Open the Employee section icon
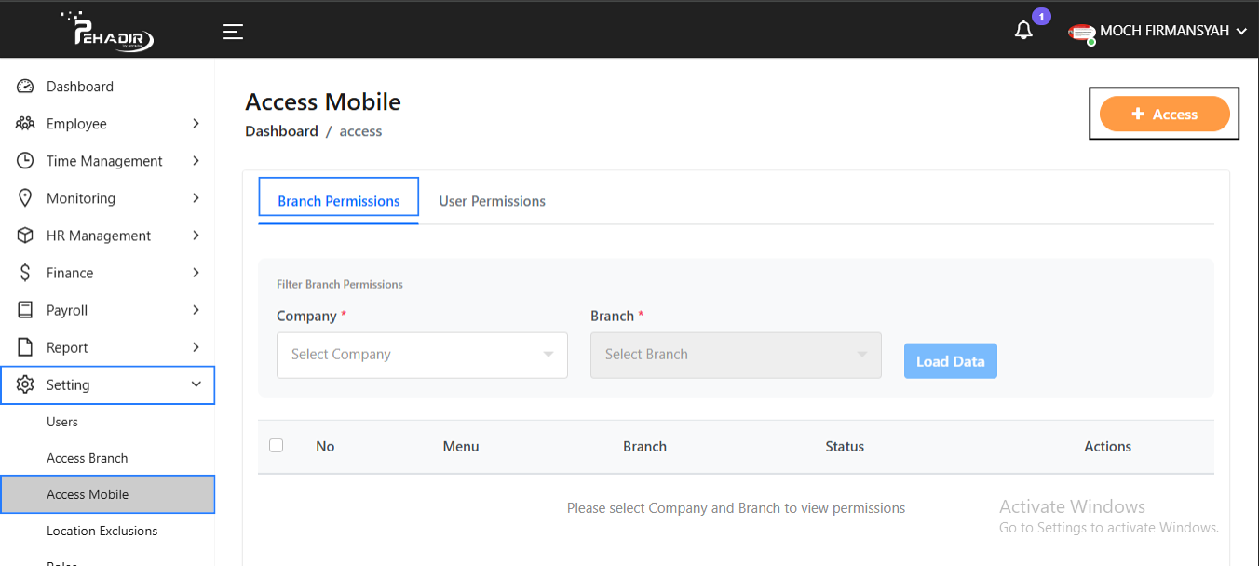 tap(24, 123)
